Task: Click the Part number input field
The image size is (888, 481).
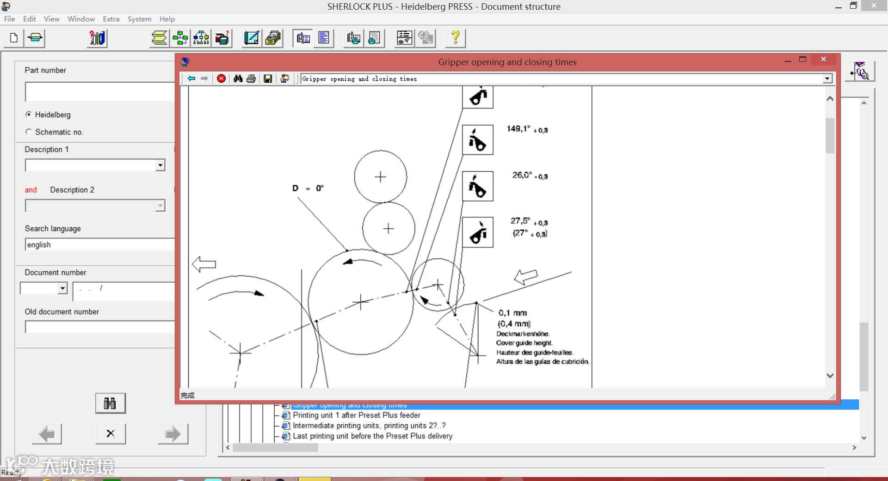Action: (x=100, y=92)
